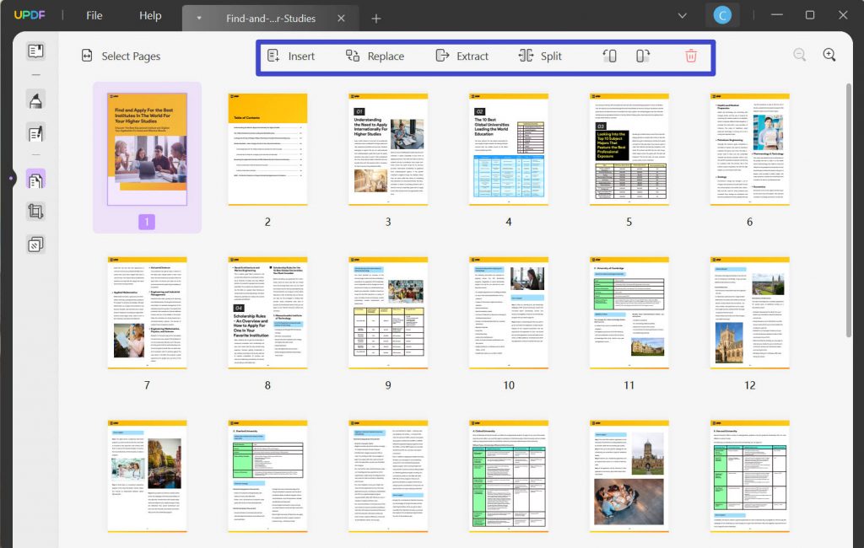The image size is (864, 548).
Task: Open the Reader mode sidebar icon
Action: click(x=34, y=51)
